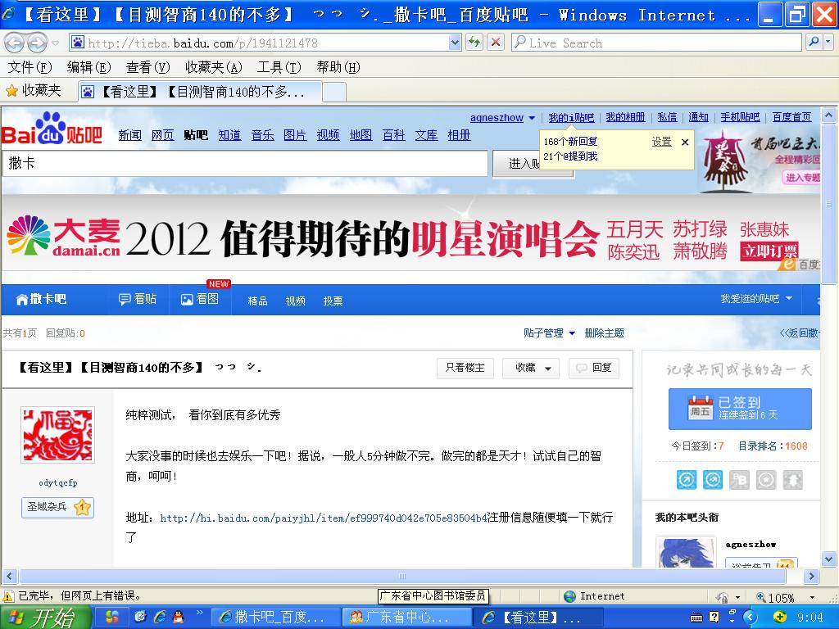Click the odytqcfp user avatar image
The height and width of the screenshot is (629, 839).
click(x=58, y=435)
